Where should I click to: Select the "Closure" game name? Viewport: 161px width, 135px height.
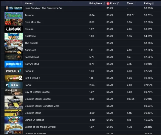[x=29, y=29]
